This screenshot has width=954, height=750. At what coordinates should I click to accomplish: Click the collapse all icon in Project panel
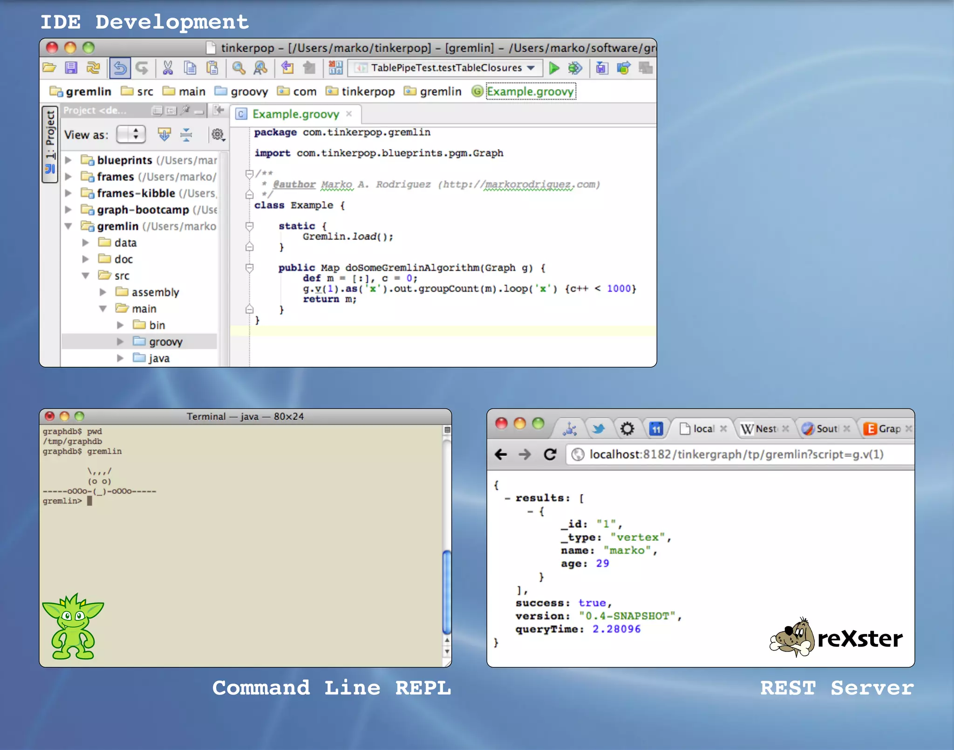186,134
